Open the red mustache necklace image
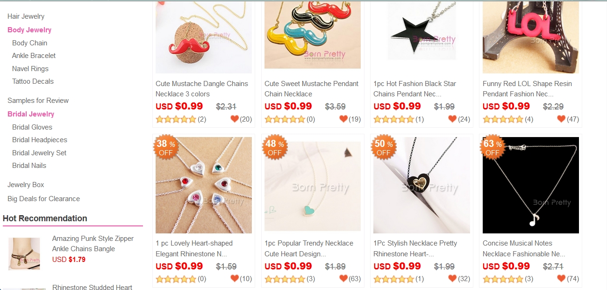The width and height of the screenshot is (607, 290). (204, 36)
